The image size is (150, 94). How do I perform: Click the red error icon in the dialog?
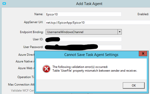pos(46,69)
